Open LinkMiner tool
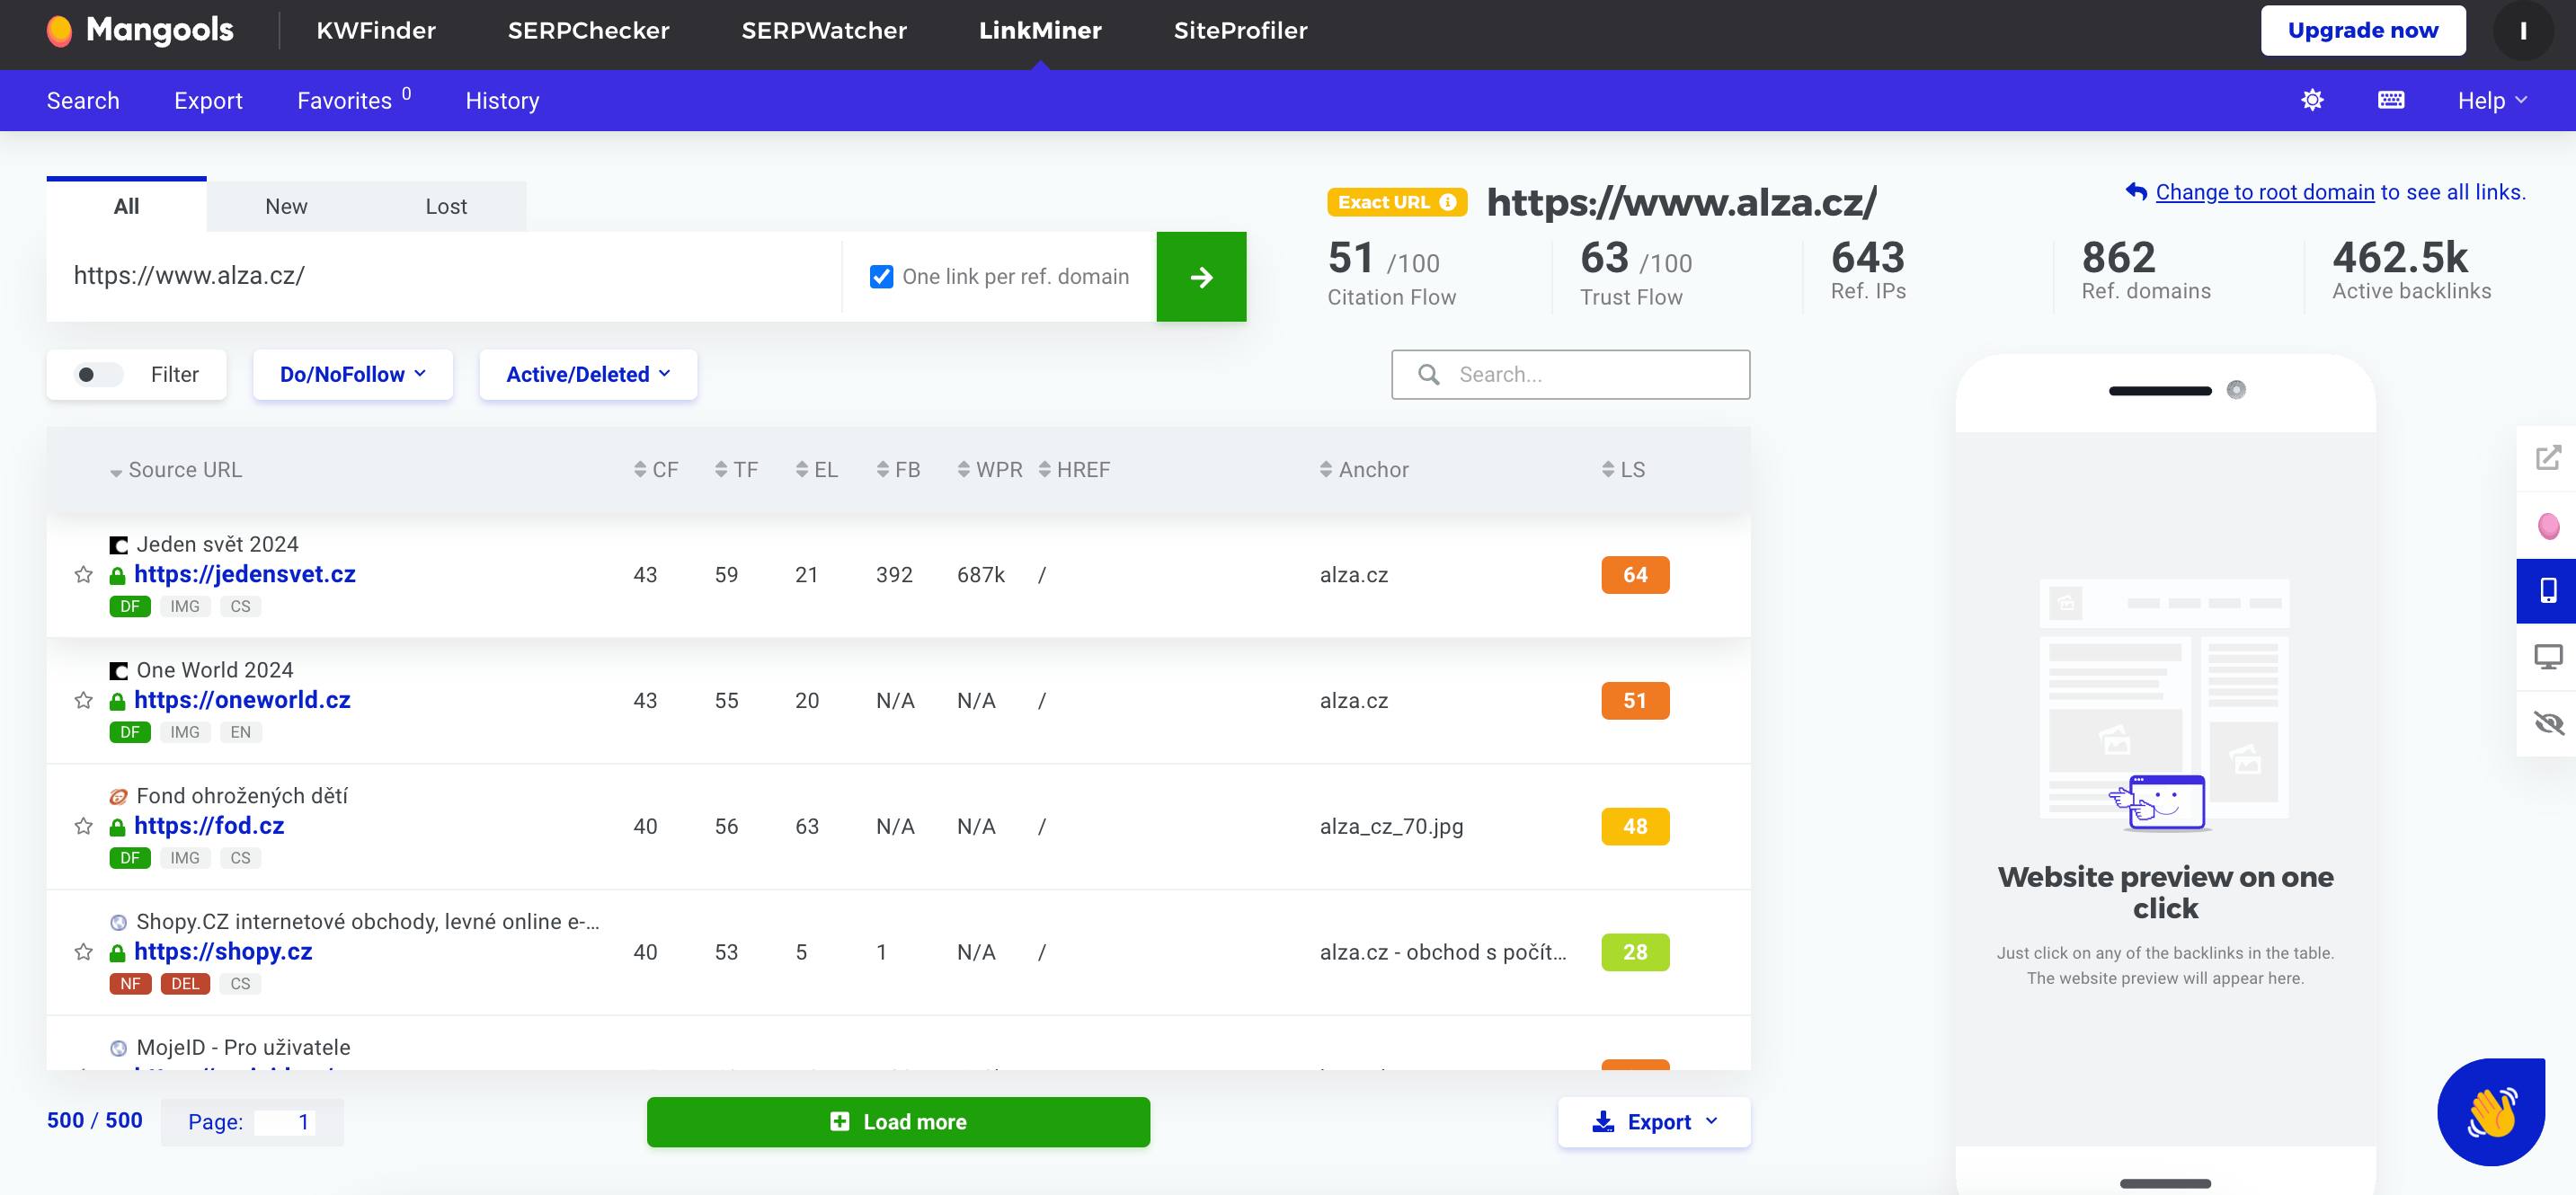Screen dimensions: 2576x1195 click(x=1040, y=31)
